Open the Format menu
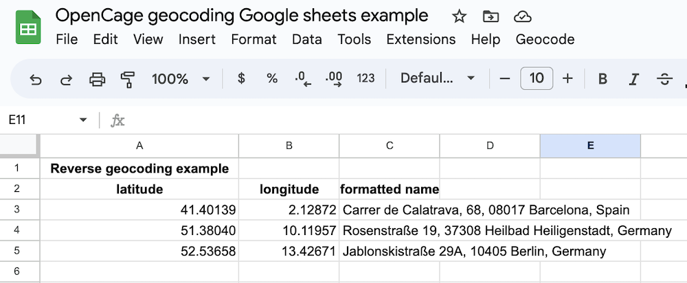 pyautogui.click(x=254, y=39)
